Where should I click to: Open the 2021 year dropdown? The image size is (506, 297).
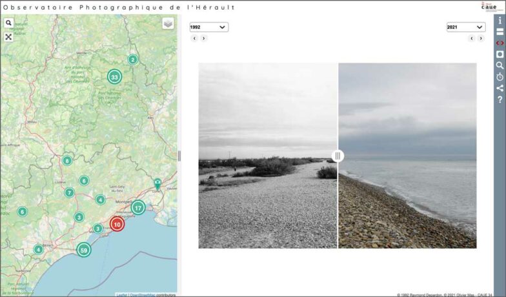point(465,27)
